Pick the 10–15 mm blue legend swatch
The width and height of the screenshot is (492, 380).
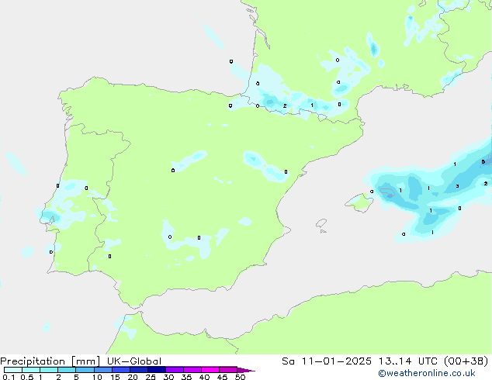[x=102, y=370]
